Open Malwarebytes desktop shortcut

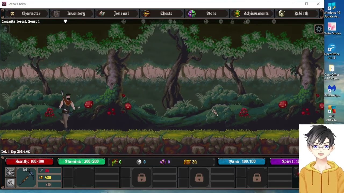(x=332, y=91)
